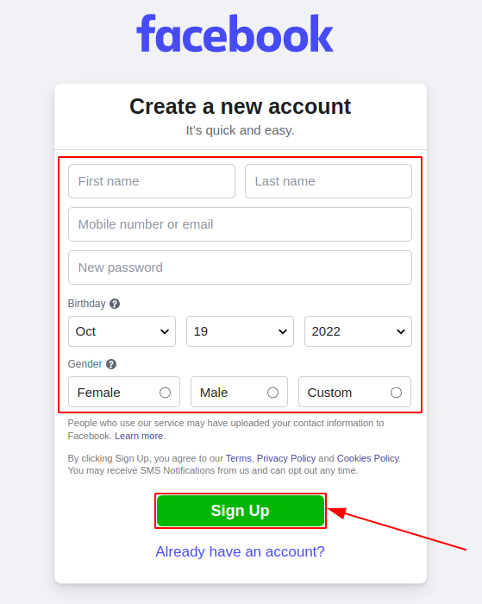Open the Learn more link
The height and width of the screenshot is (604, 482).
139,436
